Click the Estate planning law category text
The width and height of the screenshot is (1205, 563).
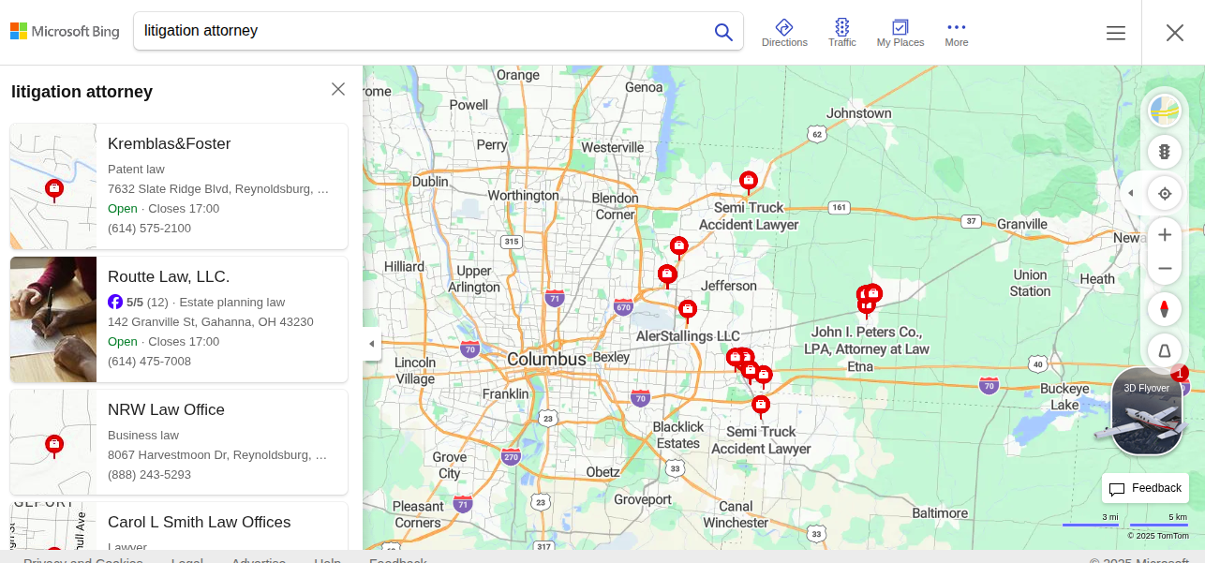pyautogui.click(x=232, y=302)
